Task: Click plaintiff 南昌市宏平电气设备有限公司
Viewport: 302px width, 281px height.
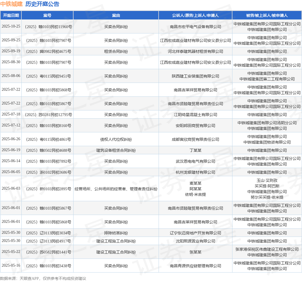Action: 195,27
